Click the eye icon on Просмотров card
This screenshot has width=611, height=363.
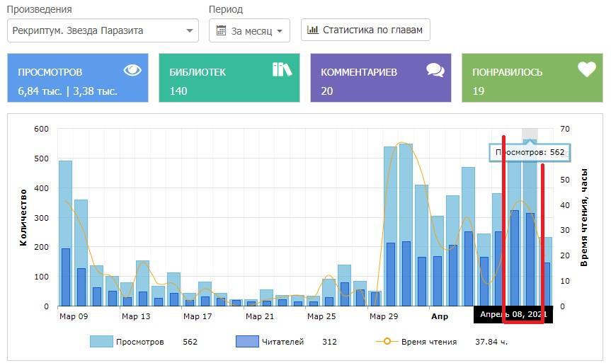tap(132, 70)
